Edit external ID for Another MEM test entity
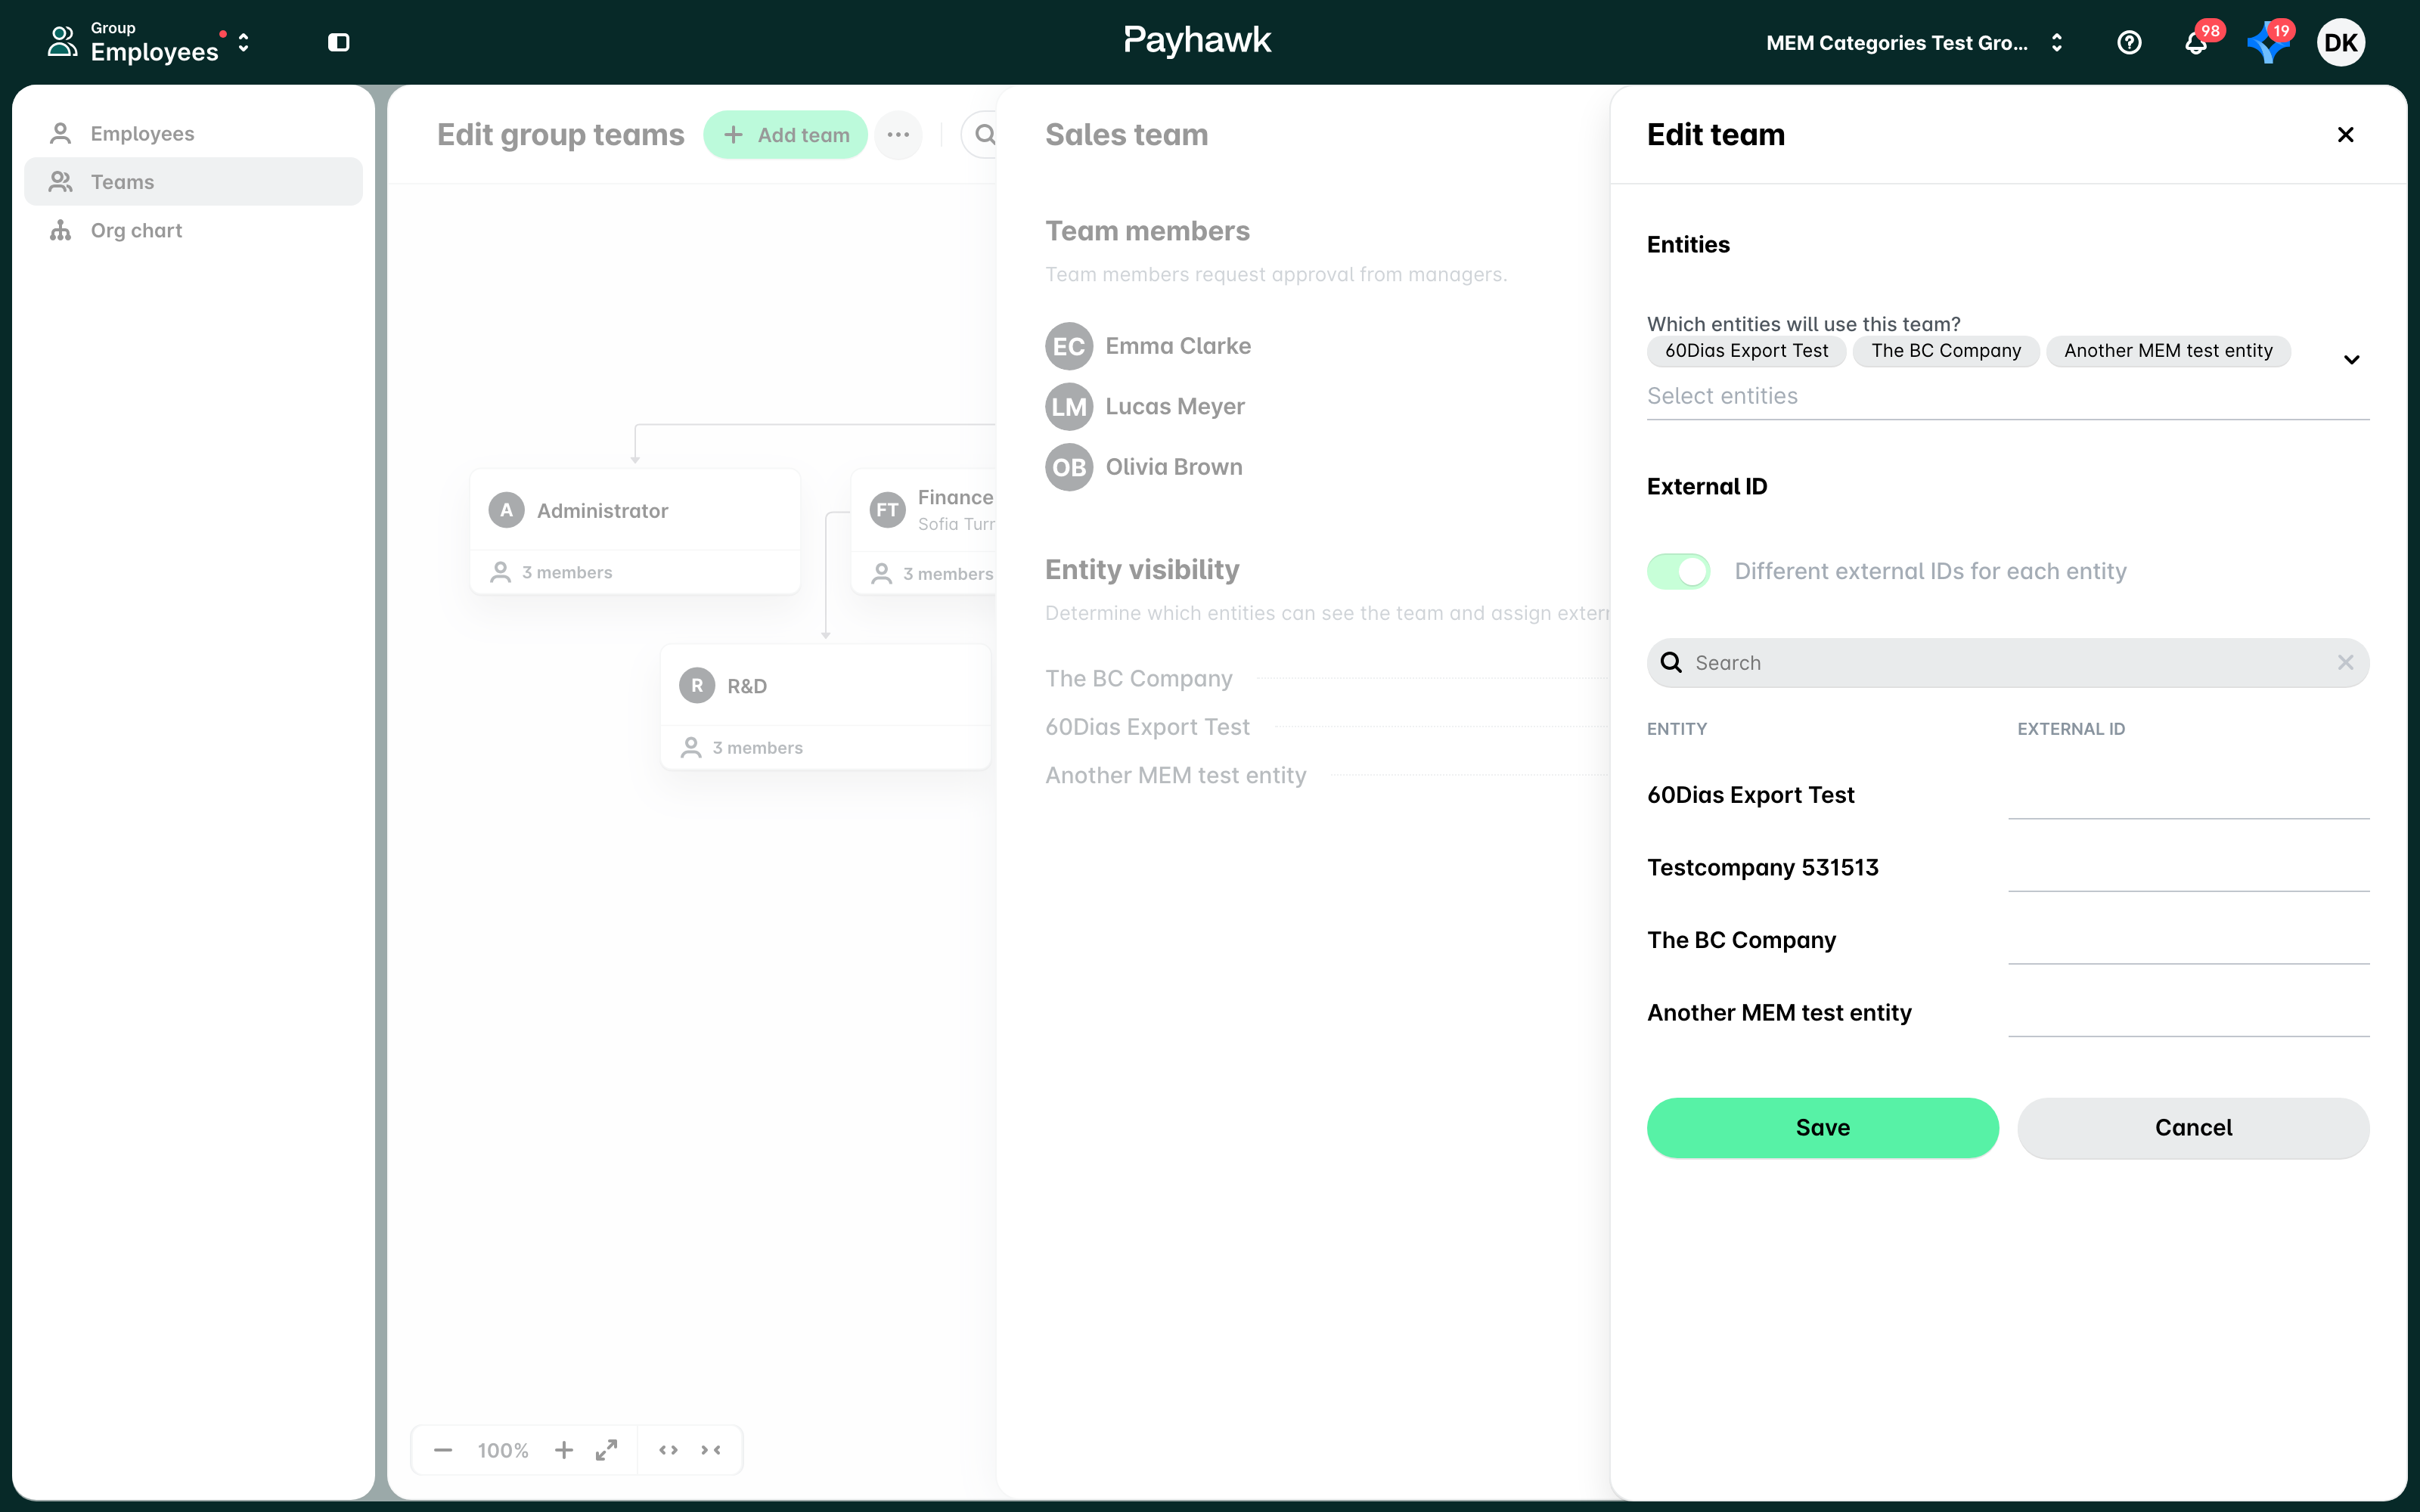Viewport: 2420px width, 1512px height. [2188, 1013]
